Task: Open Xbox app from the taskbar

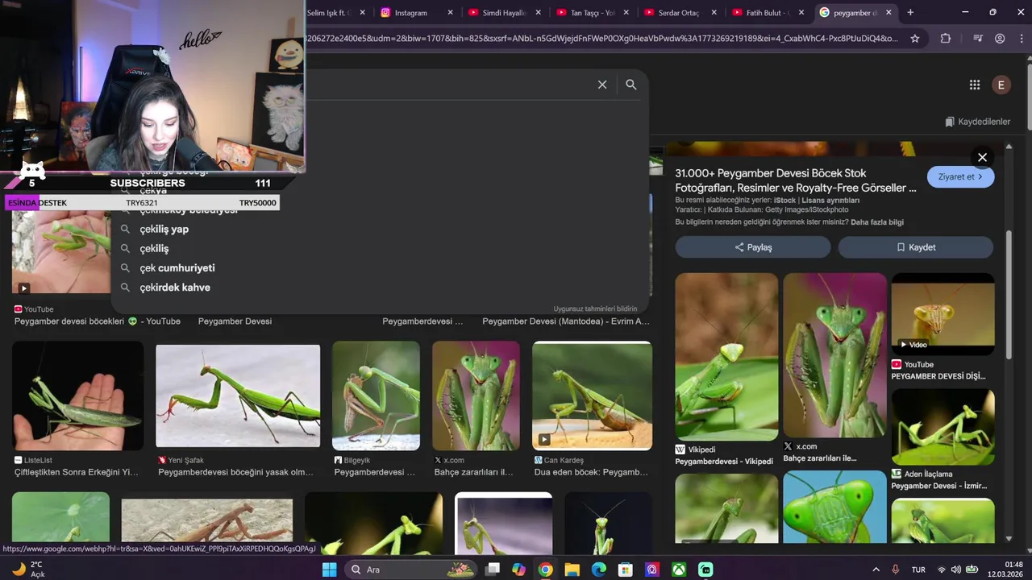Action: pos(679,570)
